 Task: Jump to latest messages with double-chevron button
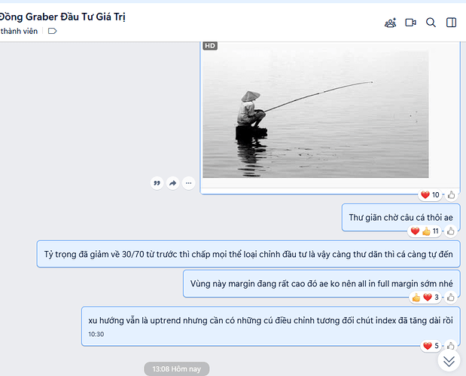[449, 361]
